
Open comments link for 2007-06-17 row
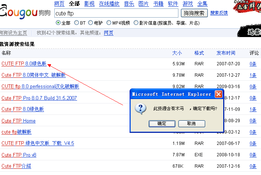253,143
